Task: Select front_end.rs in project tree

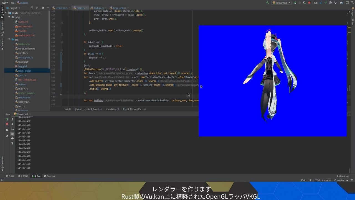Action: (25, 71)
